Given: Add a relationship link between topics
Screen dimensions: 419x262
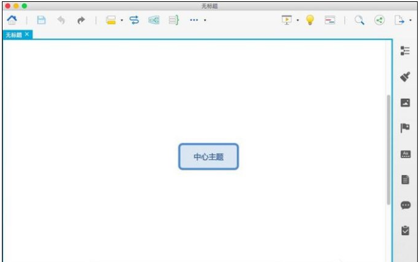Looking at the screenshot, I should pos(134,20).
